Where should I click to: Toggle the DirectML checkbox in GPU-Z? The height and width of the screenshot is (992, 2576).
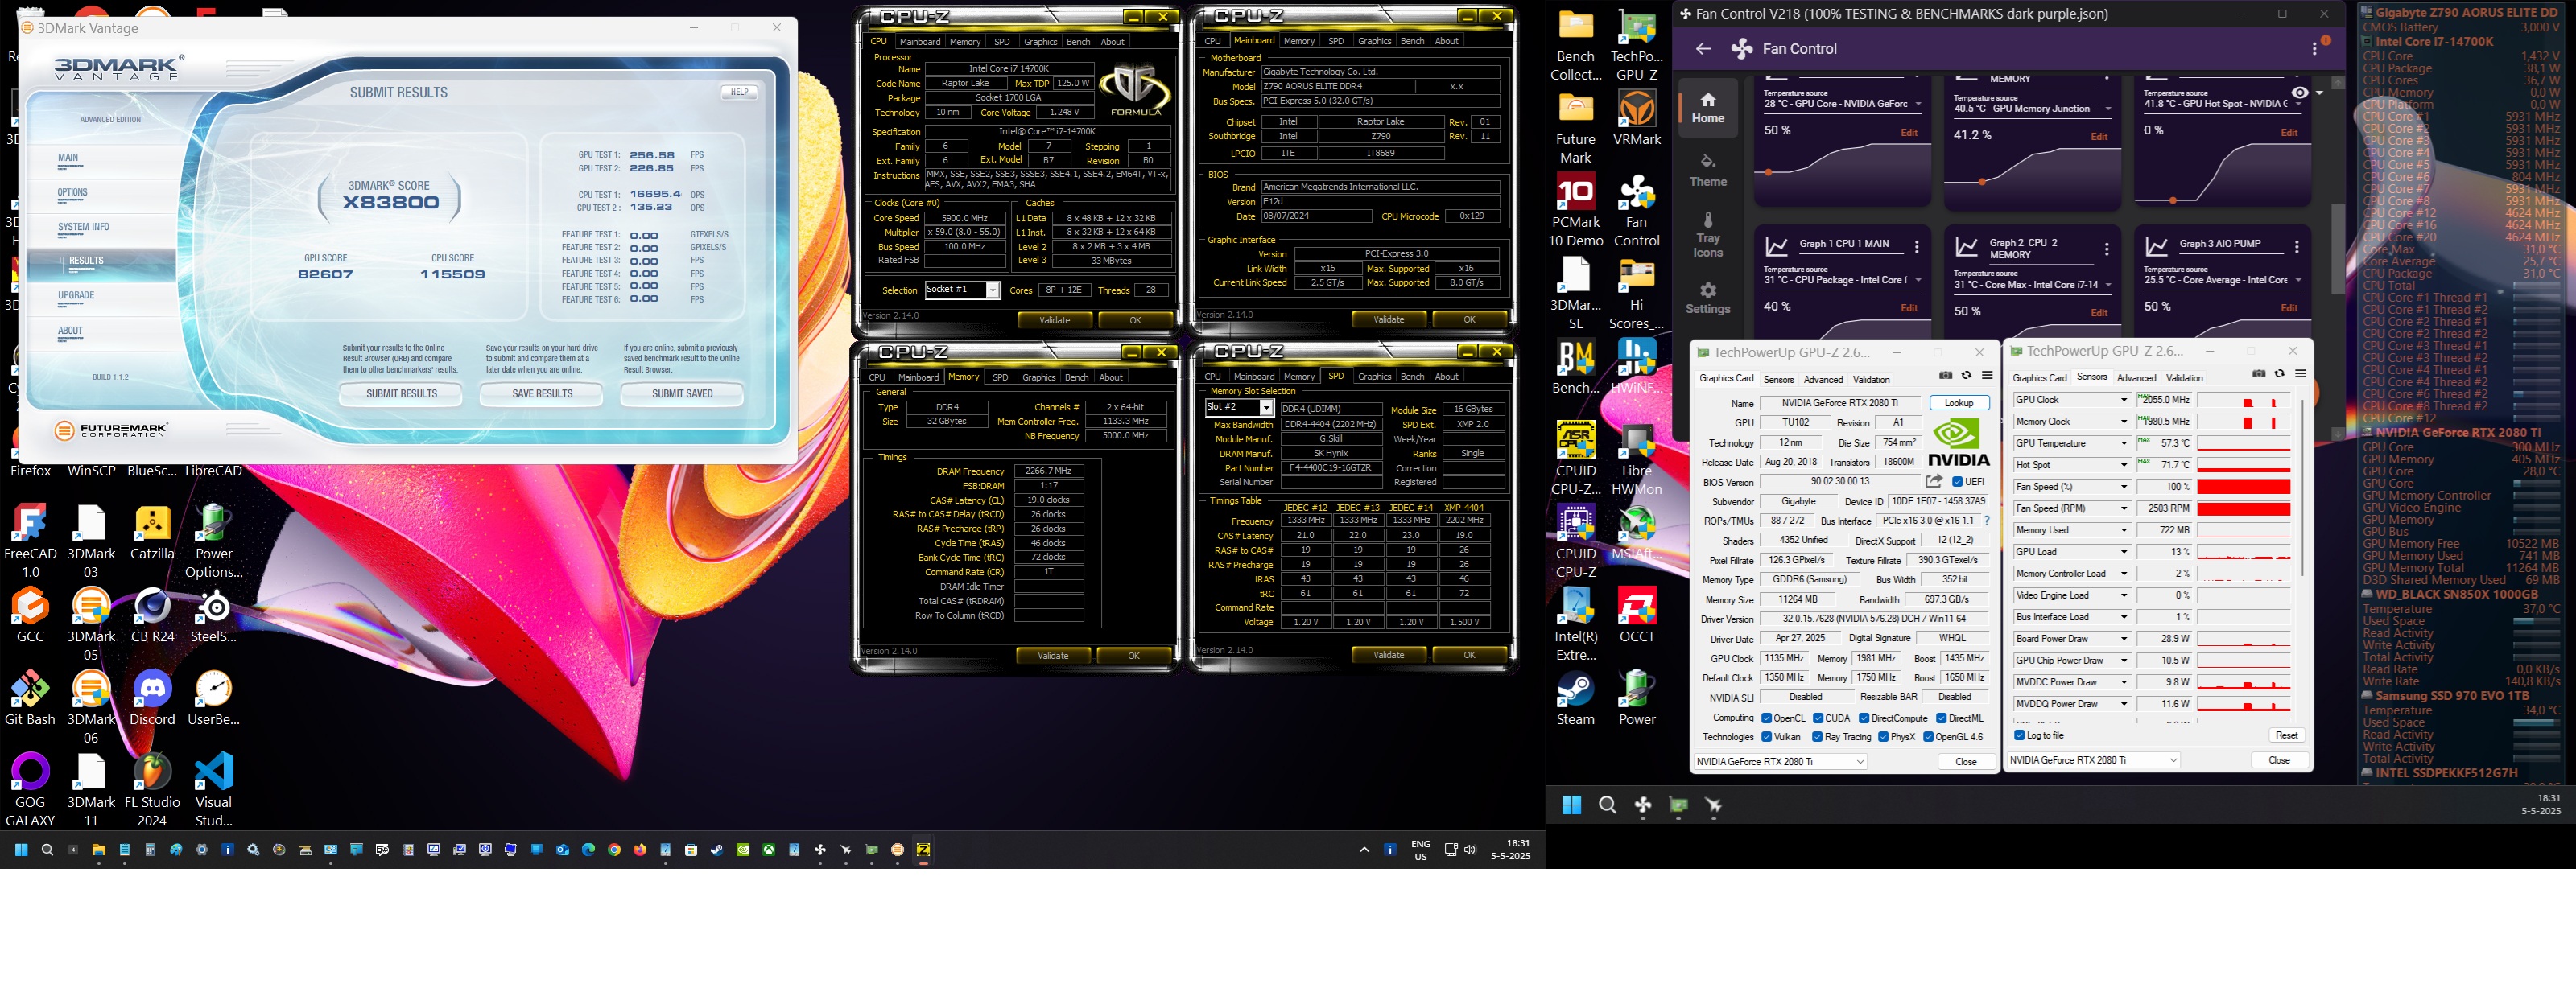[1941, 718]
